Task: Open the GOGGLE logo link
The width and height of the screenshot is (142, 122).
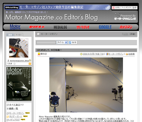Action: 105,27
